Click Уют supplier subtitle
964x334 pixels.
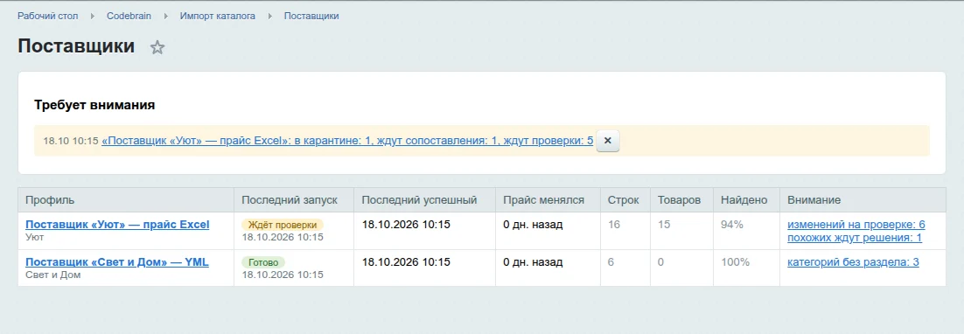[x=34, y=237]
